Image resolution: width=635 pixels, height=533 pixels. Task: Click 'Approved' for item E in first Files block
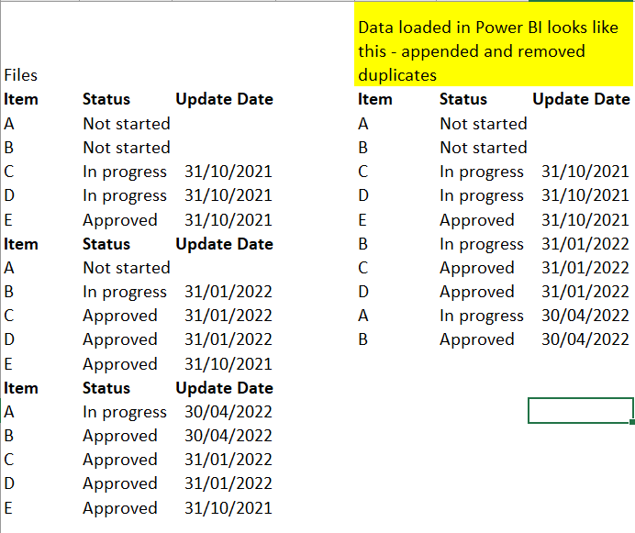click(120, 221)
